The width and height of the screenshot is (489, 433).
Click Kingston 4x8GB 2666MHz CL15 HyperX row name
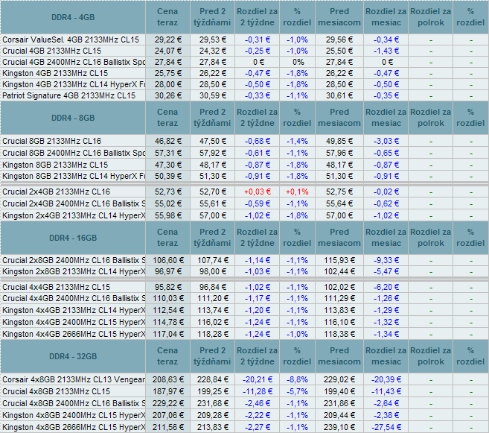tap(74, 427)
